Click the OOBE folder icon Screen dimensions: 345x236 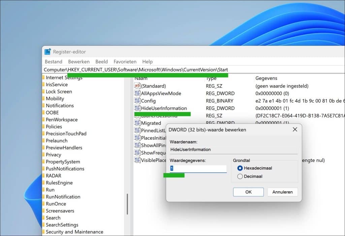43,112
